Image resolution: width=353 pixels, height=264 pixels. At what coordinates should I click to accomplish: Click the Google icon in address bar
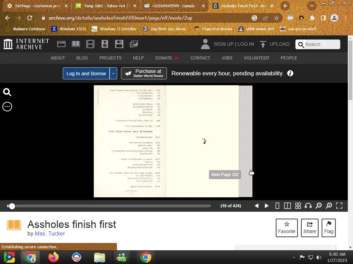(254, 18)
